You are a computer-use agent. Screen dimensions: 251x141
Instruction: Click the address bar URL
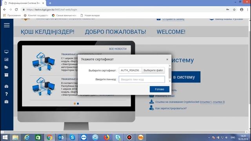(52, 9)
